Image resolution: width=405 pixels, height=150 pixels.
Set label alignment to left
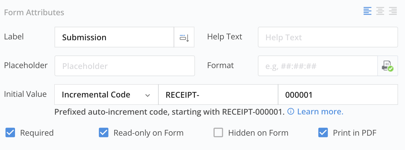tap(367, 11)
